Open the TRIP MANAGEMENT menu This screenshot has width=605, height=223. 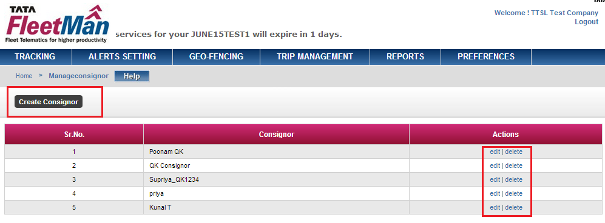point(315,56)
